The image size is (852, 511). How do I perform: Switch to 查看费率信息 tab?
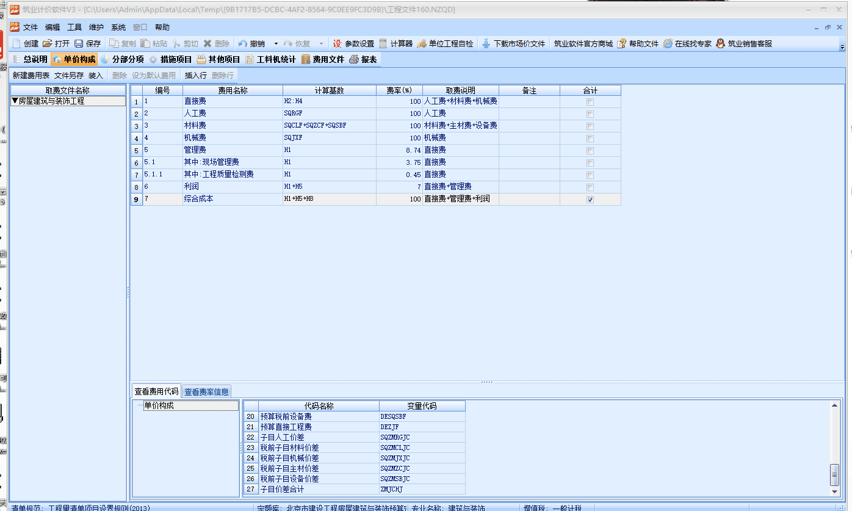207,392
